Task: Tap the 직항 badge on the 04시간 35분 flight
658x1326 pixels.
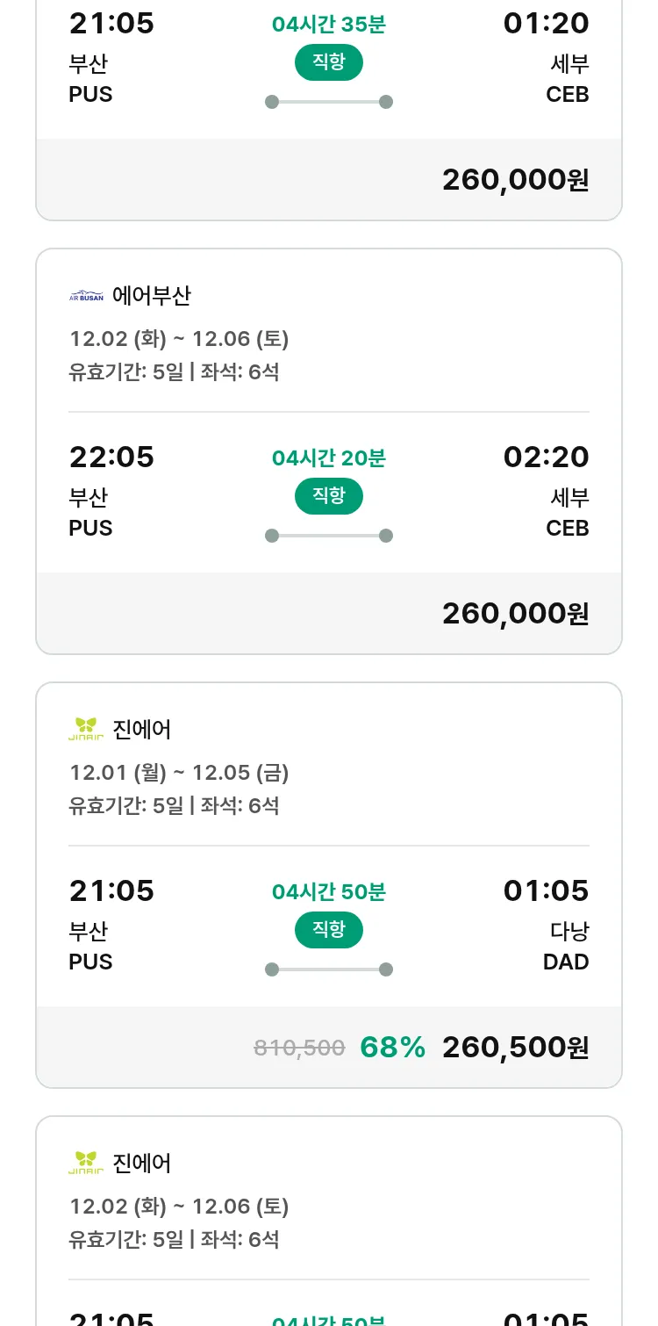Action: point(328,62)
